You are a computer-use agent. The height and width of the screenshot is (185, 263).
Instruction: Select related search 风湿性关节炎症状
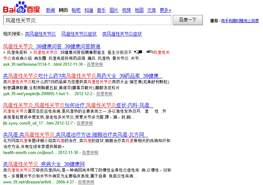coord(79,34)
